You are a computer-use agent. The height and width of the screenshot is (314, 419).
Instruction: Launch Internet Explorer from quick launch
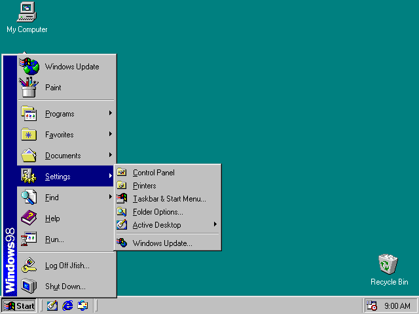(67, 305)
